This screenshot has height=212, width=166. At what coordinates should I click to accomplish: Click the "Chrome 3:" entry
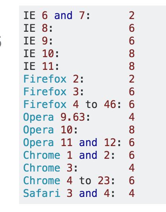coord(50,168)
